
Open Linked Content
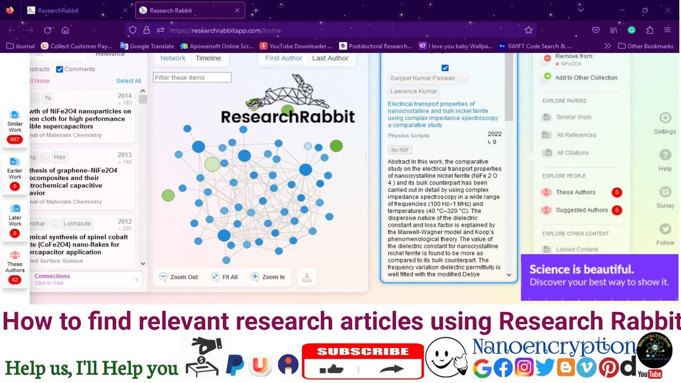(x=570, y=249)
